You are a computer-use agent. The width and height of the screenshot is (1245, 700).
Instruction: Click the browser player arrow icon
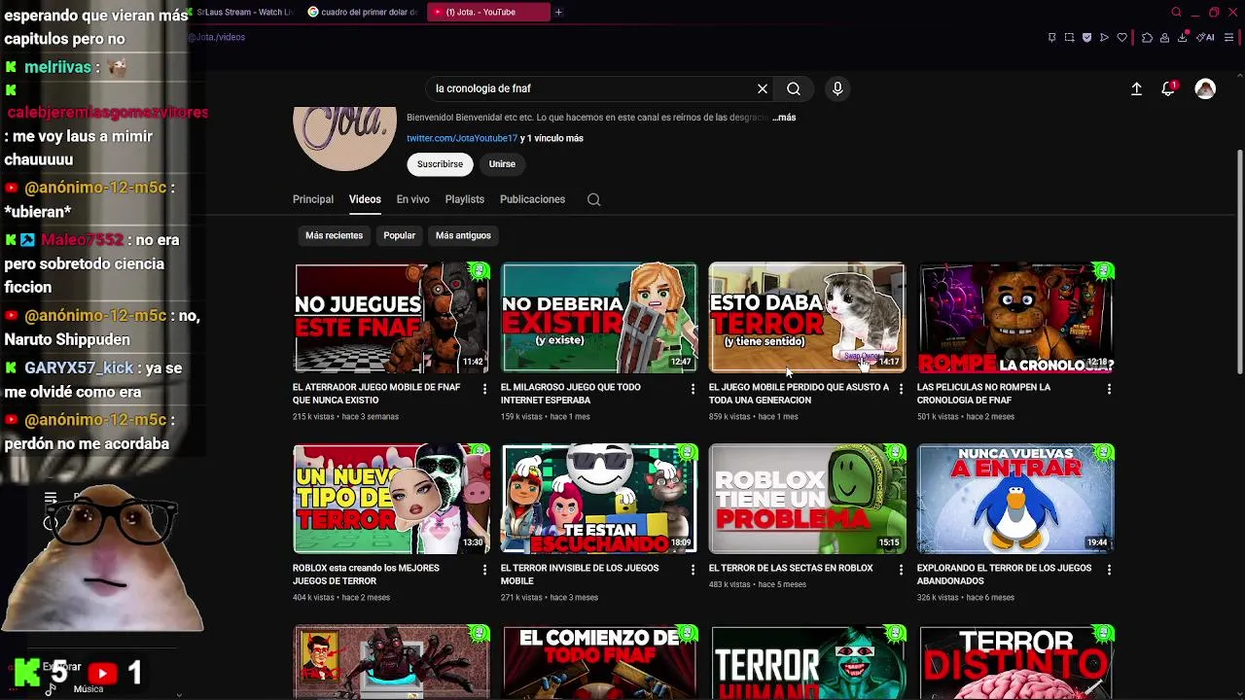(x=1104, y=38)
